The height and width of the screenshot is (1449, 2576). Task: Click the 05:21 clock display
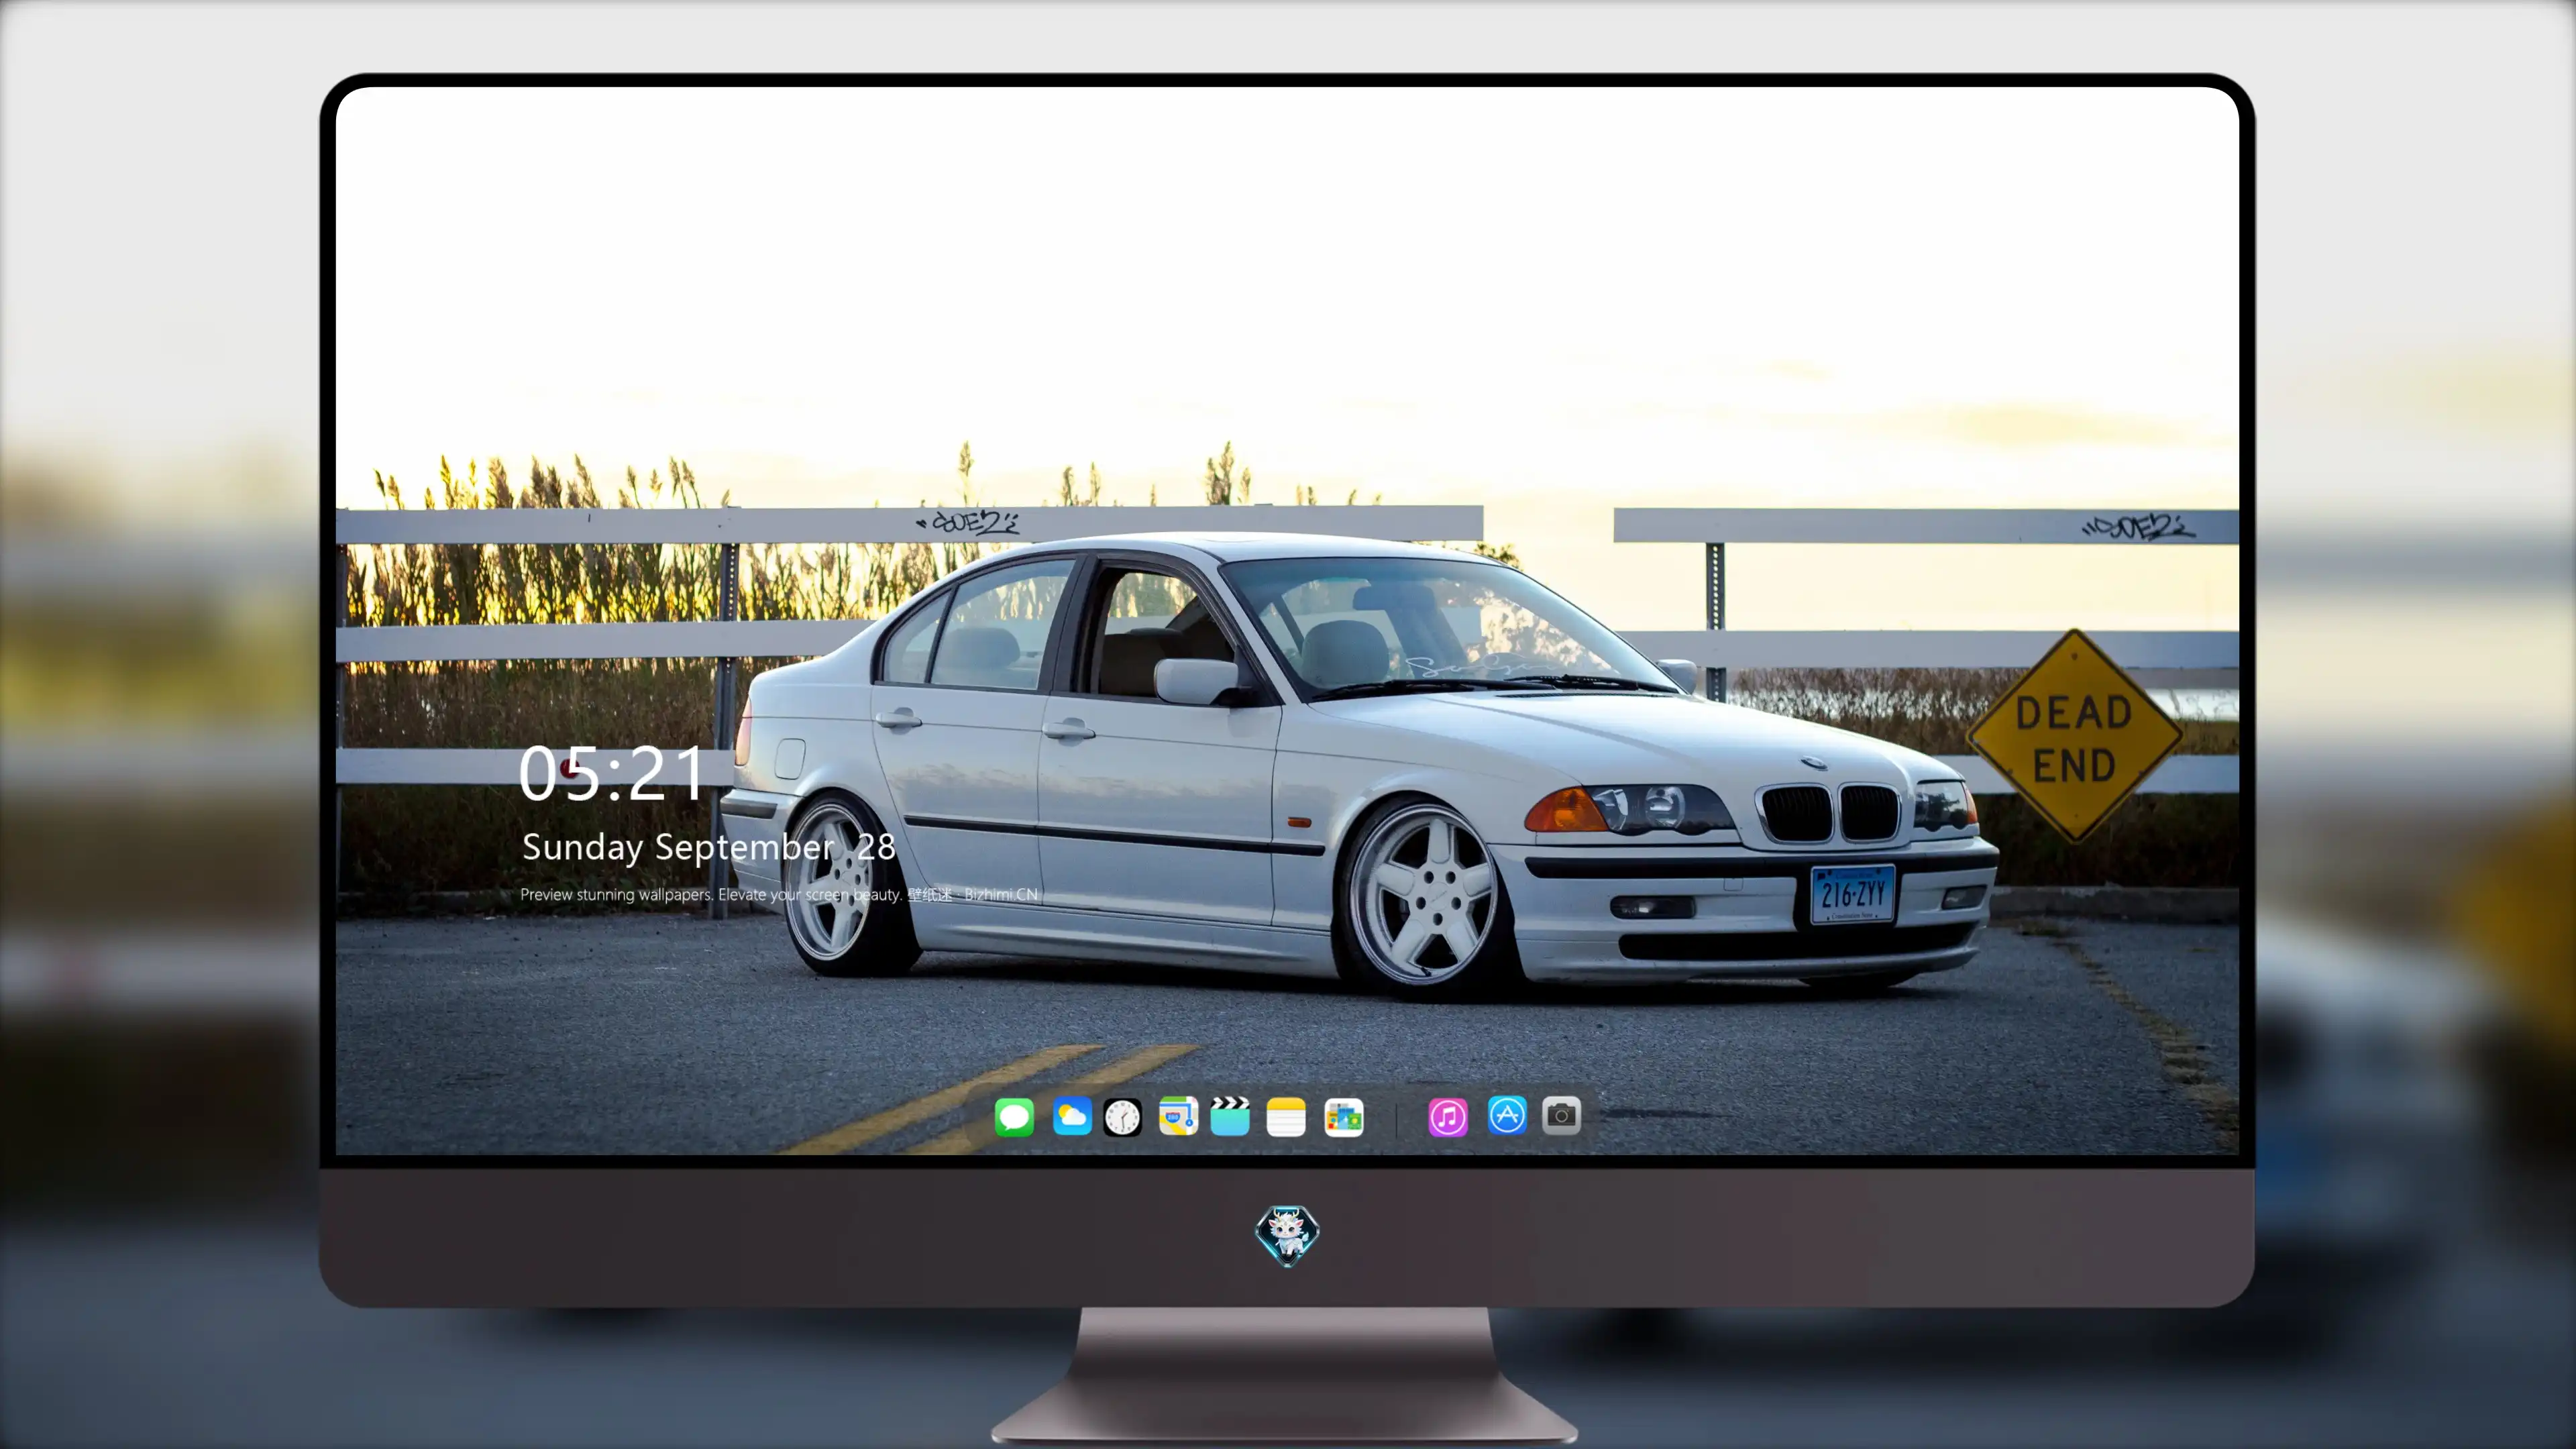point(612,773)
